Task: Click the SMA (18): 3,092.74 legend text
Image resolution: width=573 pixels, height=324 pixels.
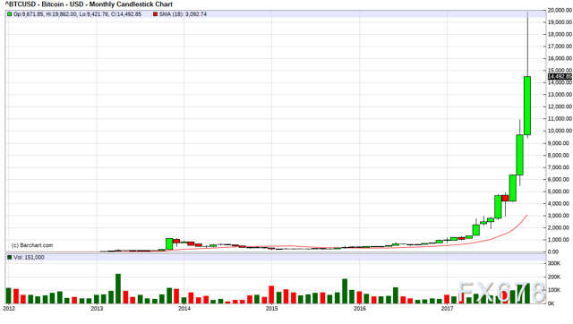Action: pos(183,14)
